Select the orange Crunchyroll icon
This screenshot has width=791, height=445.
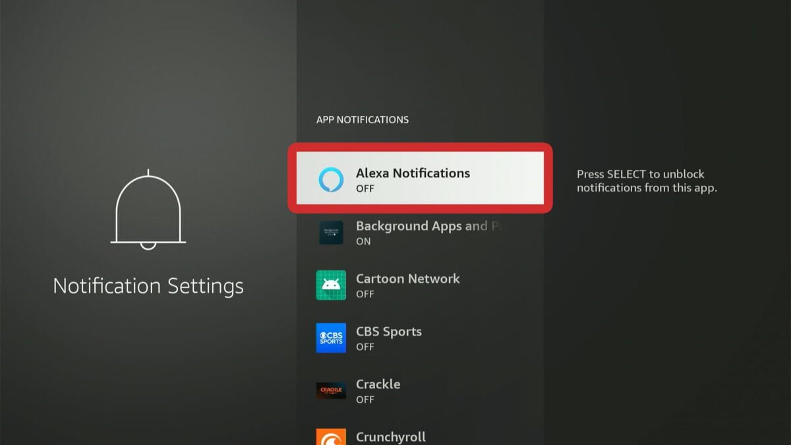pyautogui.click(x=331, y=436)
